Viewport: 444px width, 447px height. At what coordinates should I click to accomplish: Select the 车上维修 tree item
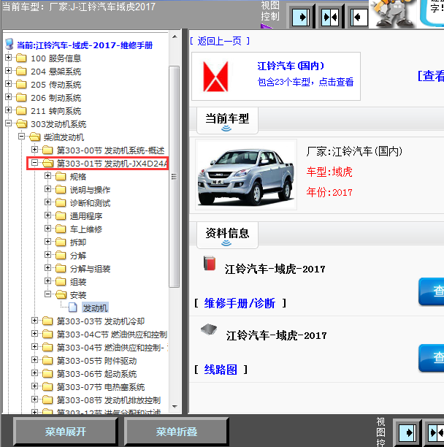tap(86, 229)
